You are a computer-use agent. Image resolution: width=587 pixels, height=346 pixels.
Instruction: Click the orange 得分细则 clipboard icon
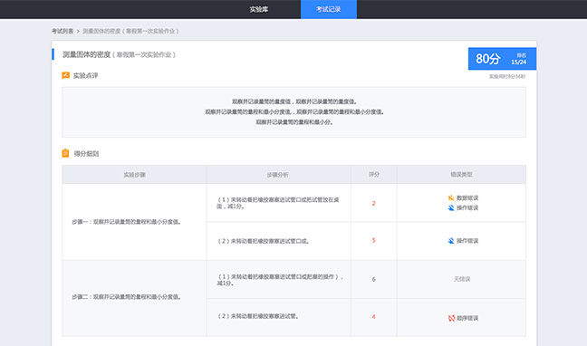[x=65, y=153]
